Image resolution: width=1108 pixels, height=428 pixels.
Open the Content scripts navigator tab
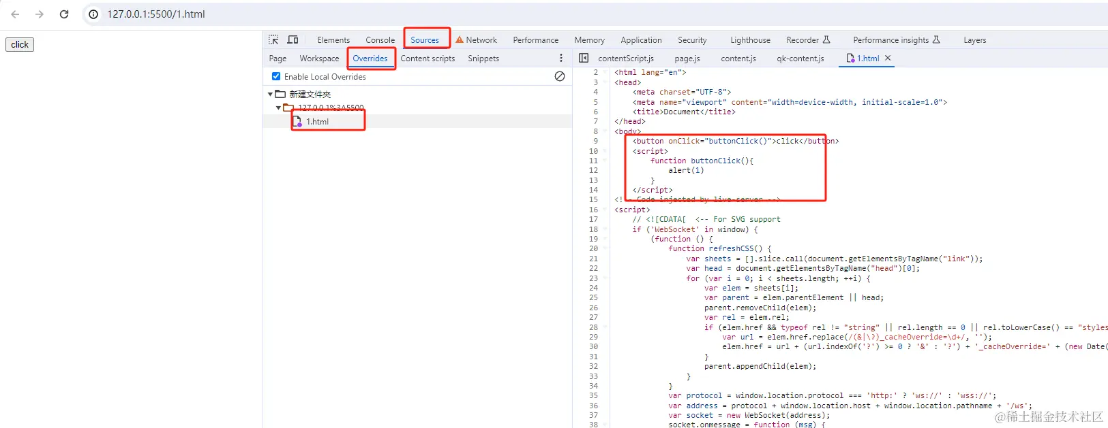(x=428, y=59)
